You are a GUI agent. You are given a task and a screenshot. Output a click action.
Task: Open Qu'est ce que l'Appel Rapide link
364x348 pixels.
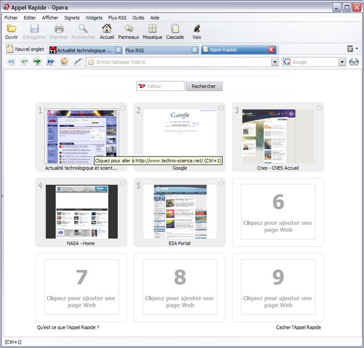[68, 328]
